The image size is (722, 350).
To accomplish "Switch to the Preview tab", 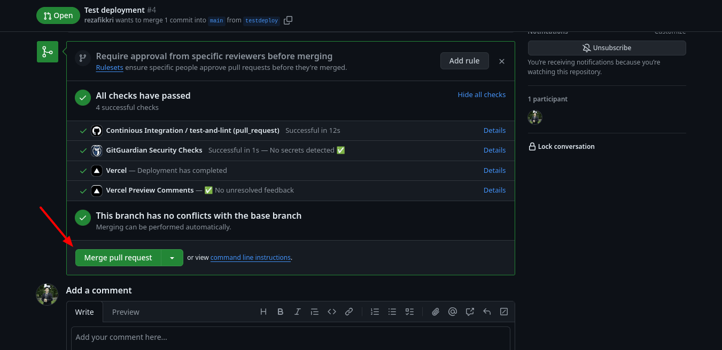I will click(126, 312).
